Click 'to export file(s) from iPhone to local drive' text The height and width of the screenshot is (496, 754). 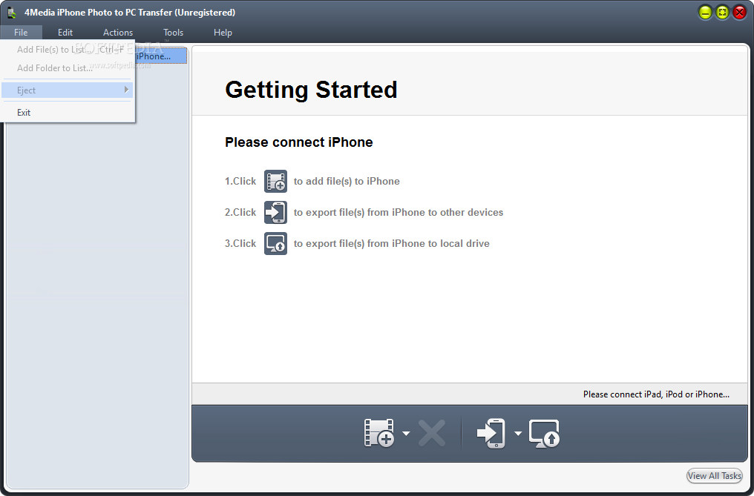pyautogui.click(x=391, y=244)
